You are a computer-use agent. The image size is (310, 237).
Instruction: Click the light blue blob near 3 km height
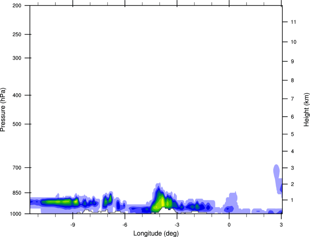tap(276, 172)
